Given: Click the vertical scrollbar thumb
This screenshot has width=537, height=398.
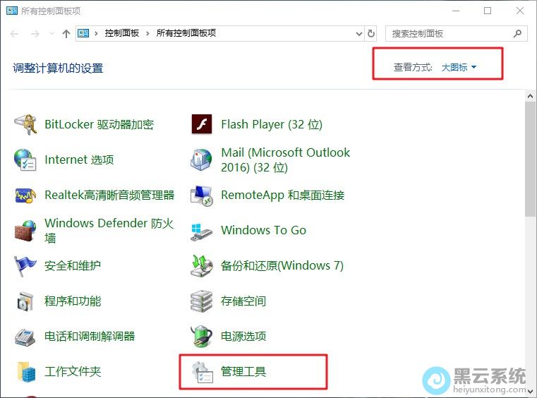Looking at the screenshot, I should coord(530,159).
